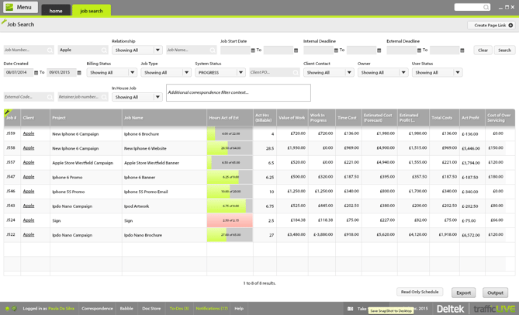Click Paula Da Silva user name in footer

[61, 308]
